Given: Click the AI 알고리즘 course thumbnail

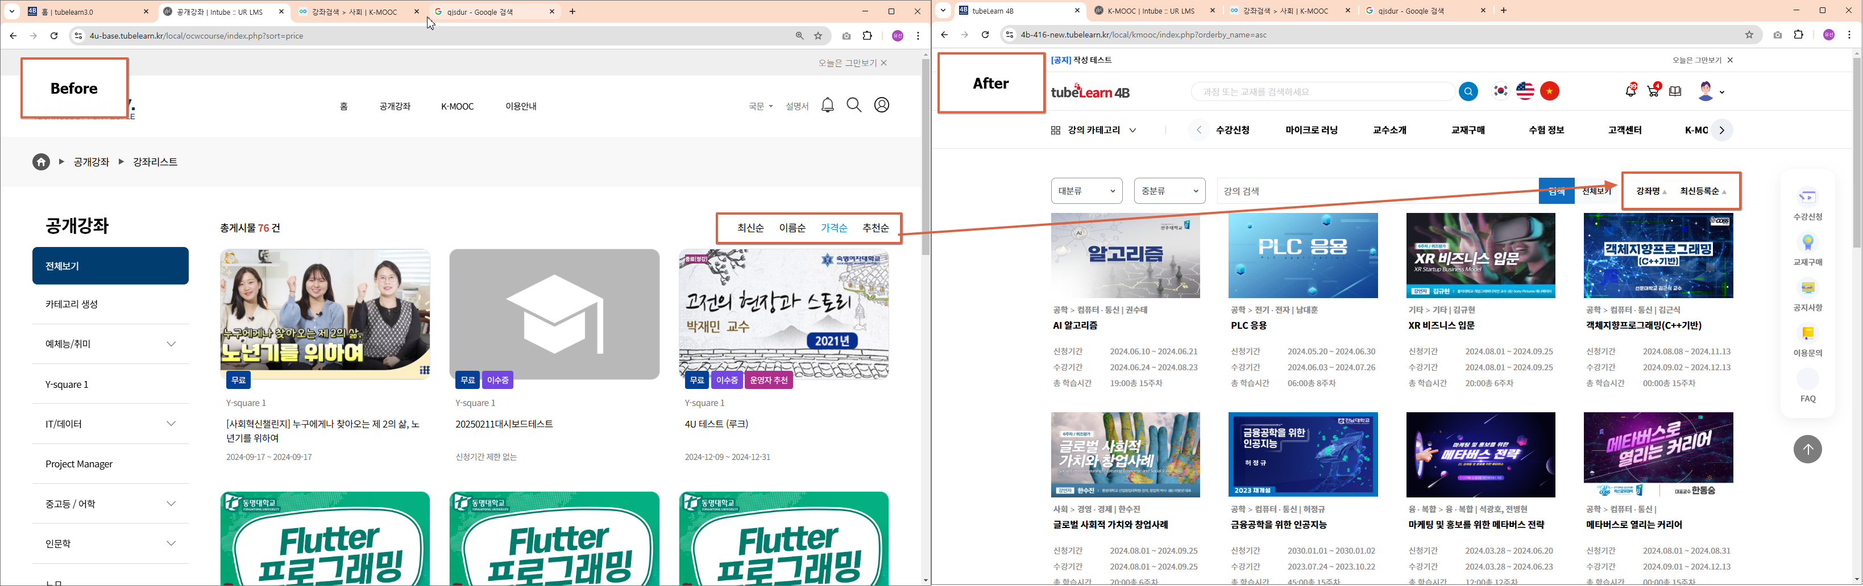Looking at the screenshot, I should point(1125,255).
